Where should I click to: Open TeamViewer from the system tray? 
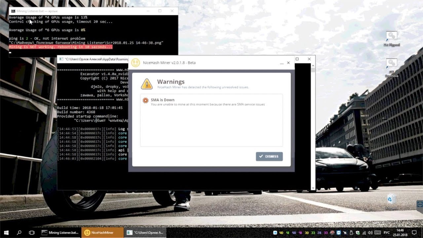point(339,233)
